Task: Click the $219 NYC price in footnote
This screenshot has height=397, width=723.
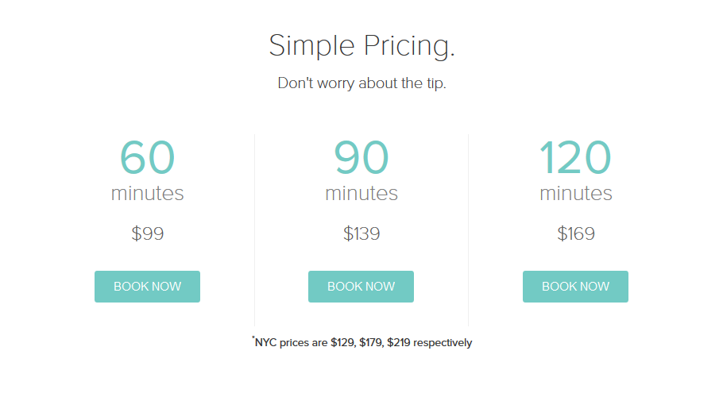Action: coord(398,343)
